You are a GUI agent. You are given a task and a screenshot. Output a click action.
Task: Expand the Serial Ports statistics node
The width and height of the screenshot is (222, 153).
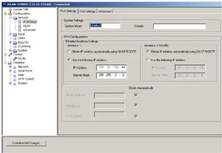click(10, 71)
